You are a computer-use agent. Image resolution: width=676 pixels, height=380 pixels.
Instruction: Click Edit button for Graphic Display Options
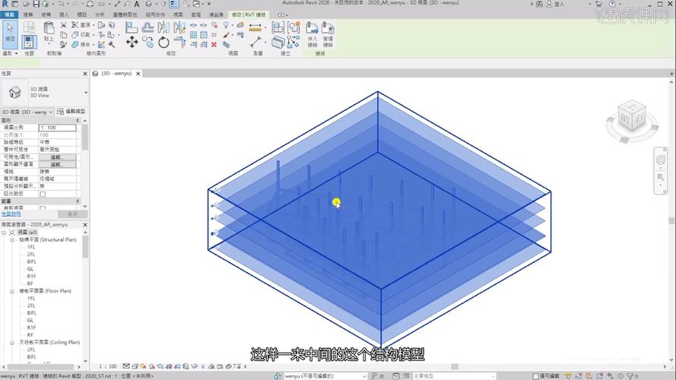tap(57, 165)
